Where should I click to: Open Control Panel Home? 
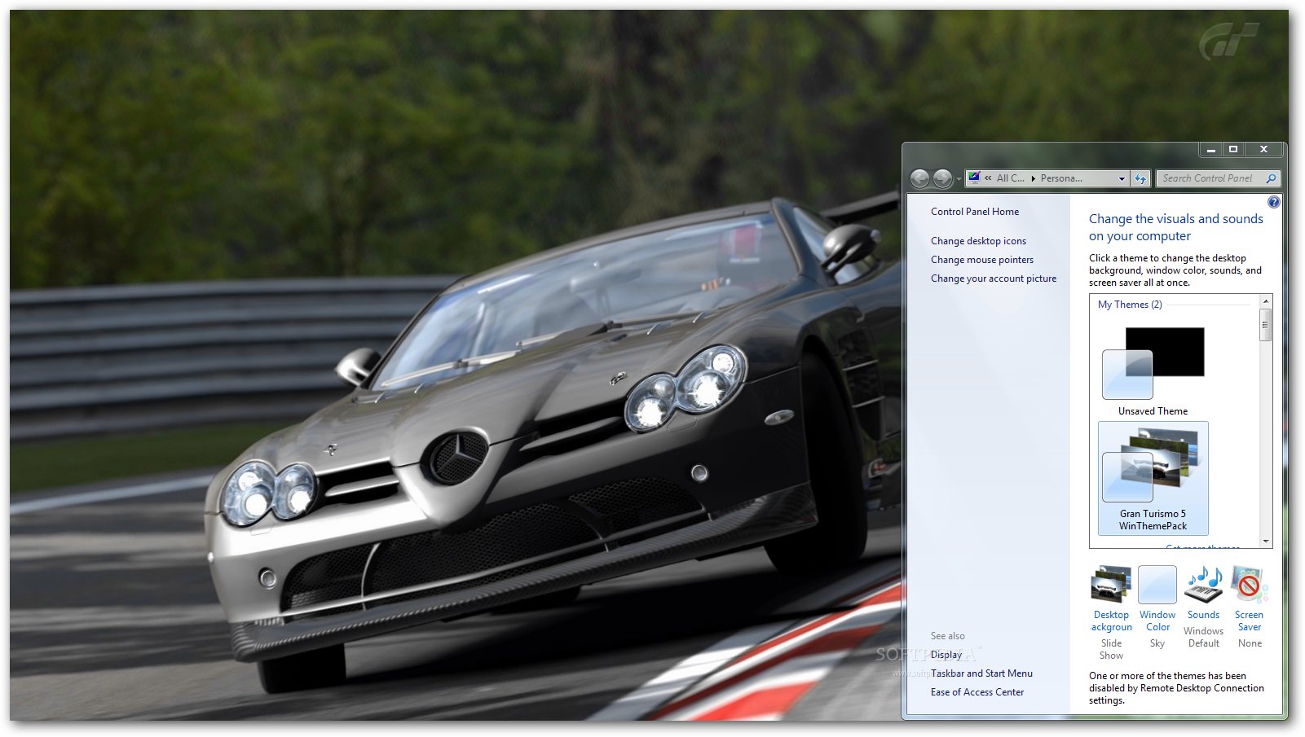(975, 212)
